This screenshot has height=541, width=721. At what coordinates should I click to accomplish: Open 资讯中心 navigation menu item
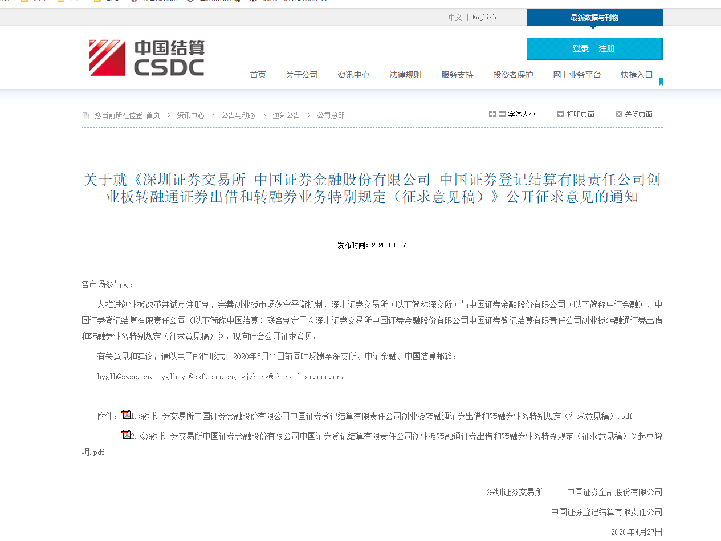click(x=353, y=75)
